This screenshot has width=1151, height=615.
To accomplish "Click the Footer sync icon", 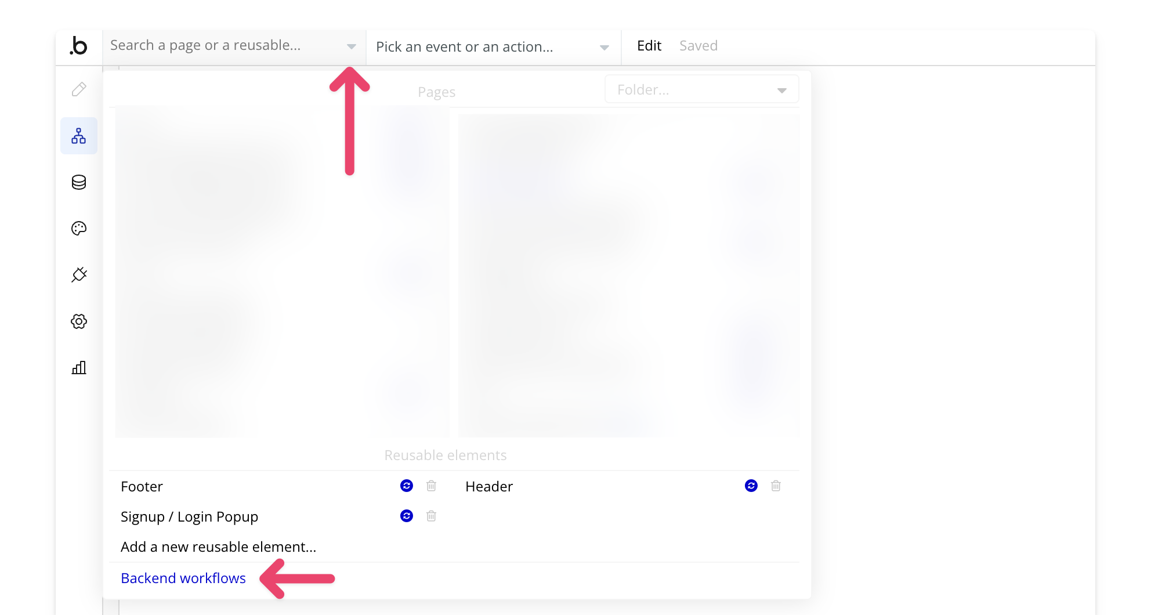I will click(407, 486).
